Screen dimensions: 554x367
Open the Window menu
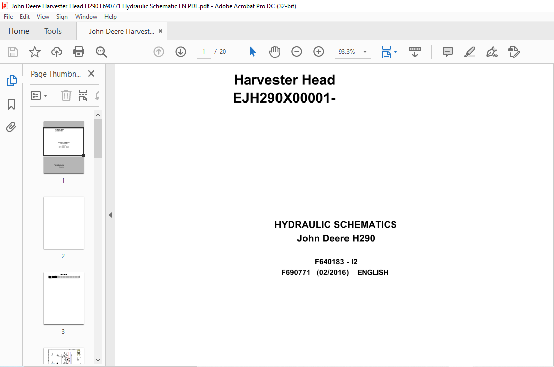tap(86, 17)
